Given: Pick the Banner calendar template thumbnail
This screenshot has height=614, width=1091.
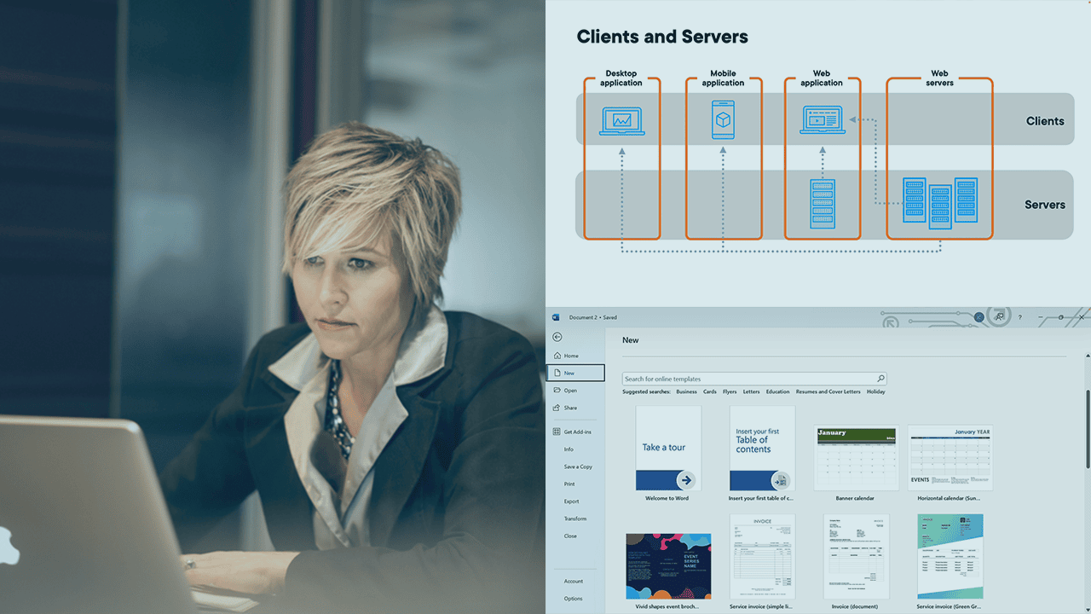Looking at the screenshot, I should coord(856,457).
